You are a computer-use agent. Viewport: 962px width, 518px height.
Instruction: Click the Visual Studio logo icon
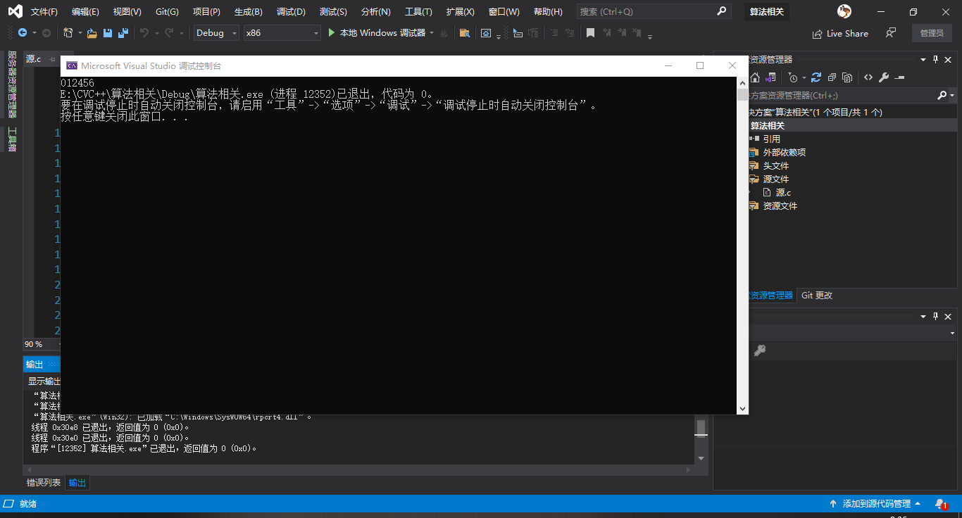(x=14, y=12)
